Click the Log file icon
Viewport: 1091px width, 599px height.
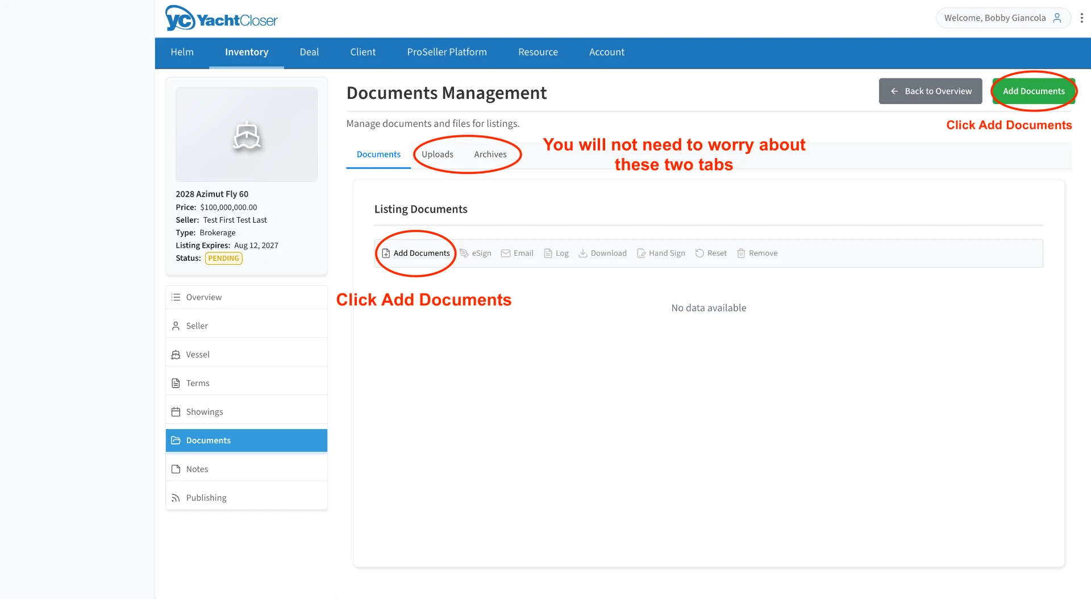[x=548, y=253]
